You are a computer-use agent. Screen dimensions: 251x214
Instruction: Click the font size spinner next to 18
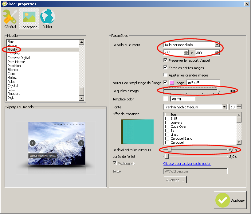point(239,107)
